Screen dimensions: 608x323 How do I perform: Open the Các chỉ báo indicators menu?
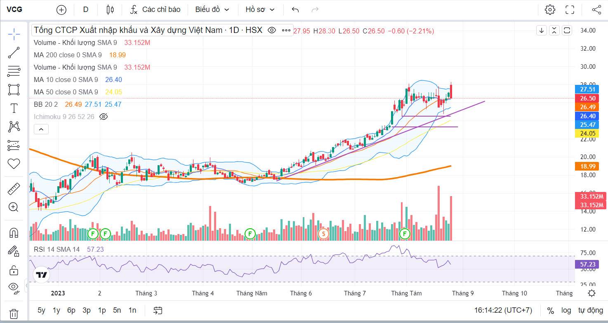click(x=155, y=9)
